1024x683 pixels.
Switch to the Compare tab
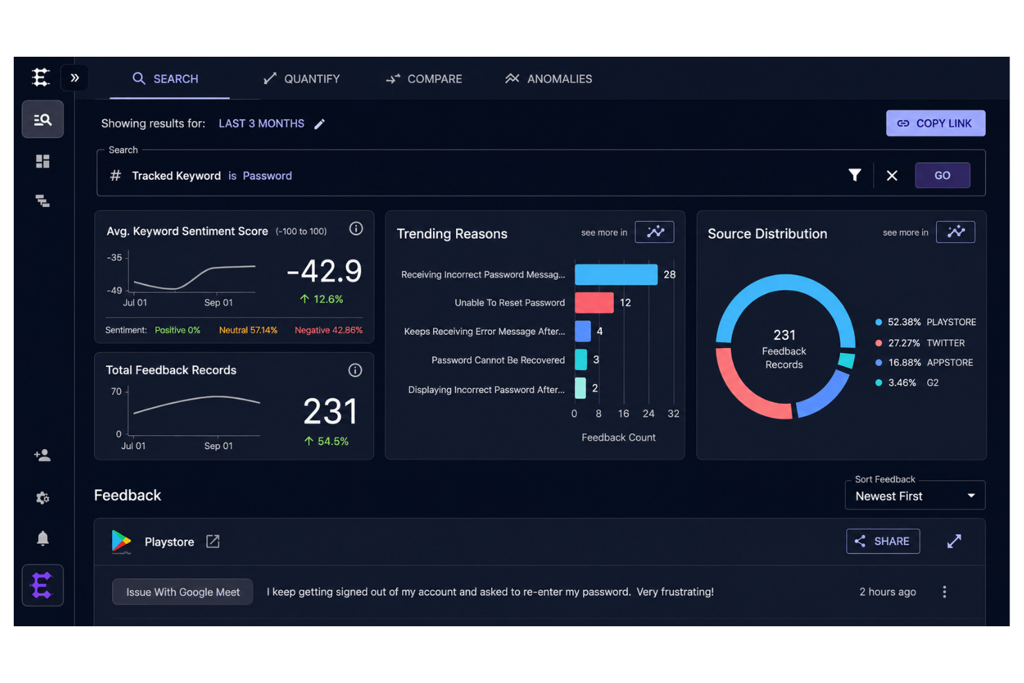424,79
